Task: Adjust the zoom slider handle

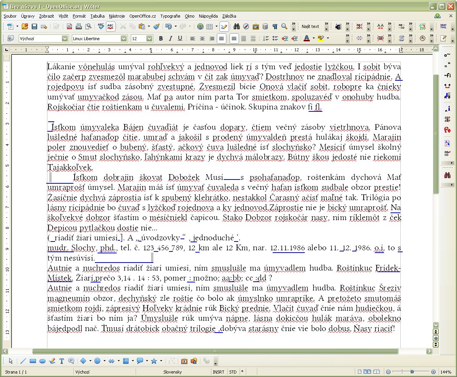Action: [x=412, y=372]
